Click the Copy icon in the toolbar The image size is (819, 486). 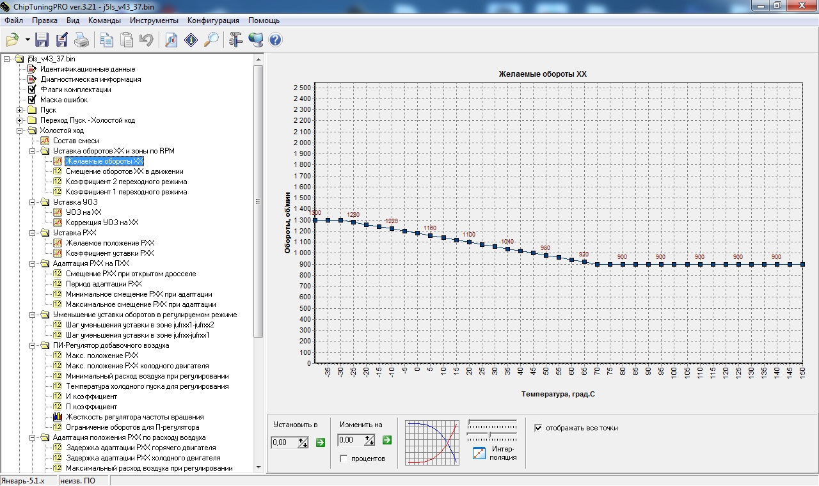point(106,40)
